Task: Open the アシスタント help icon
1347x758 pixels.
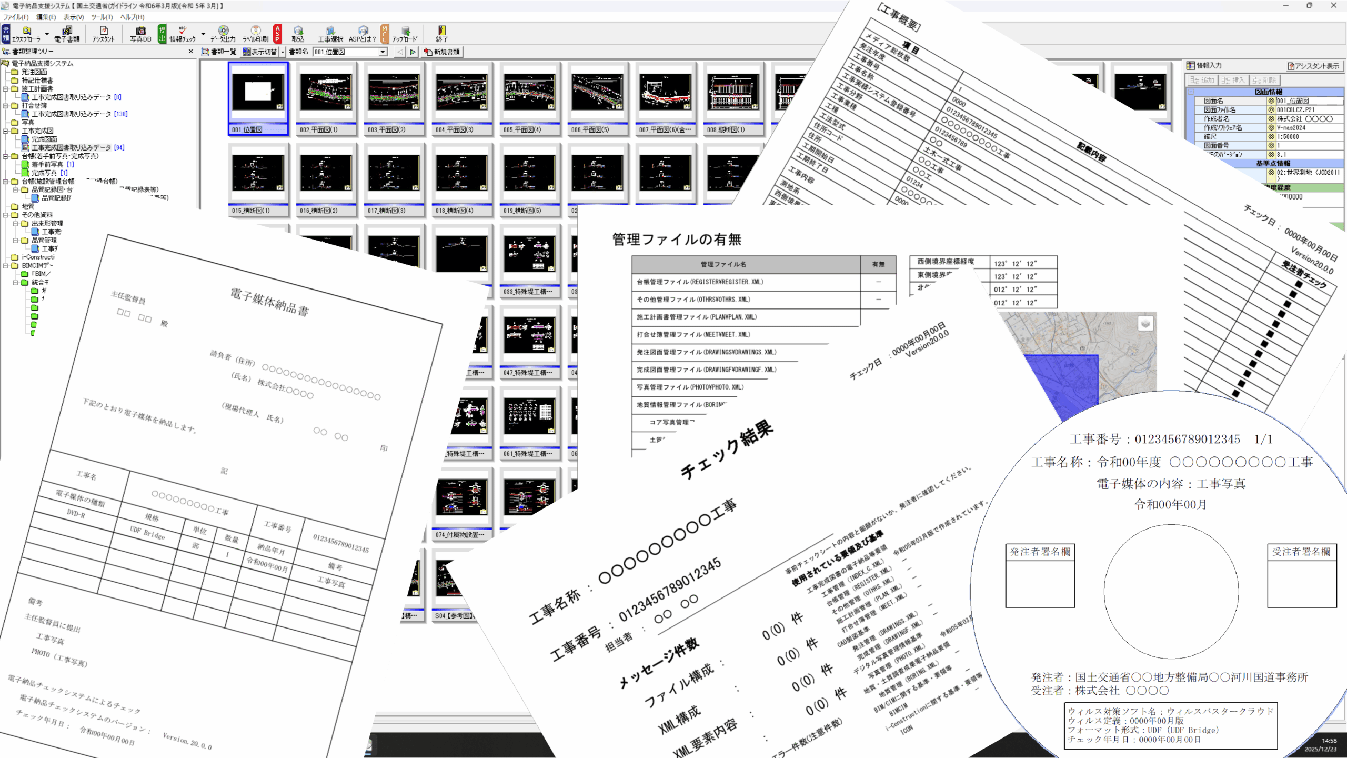Action: point(103,34)
